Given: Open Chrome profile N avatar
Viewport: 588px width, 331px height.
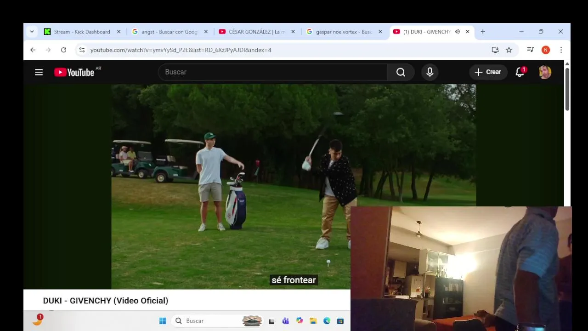Looking at the screenshot, I should point(546,50).
